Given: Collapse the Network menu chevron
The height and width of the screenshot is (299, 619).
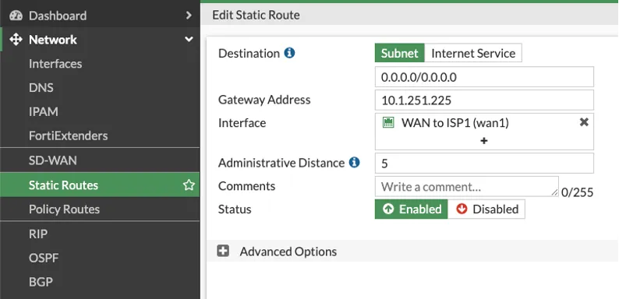Looking at the screenshot, I should [189, 40].
